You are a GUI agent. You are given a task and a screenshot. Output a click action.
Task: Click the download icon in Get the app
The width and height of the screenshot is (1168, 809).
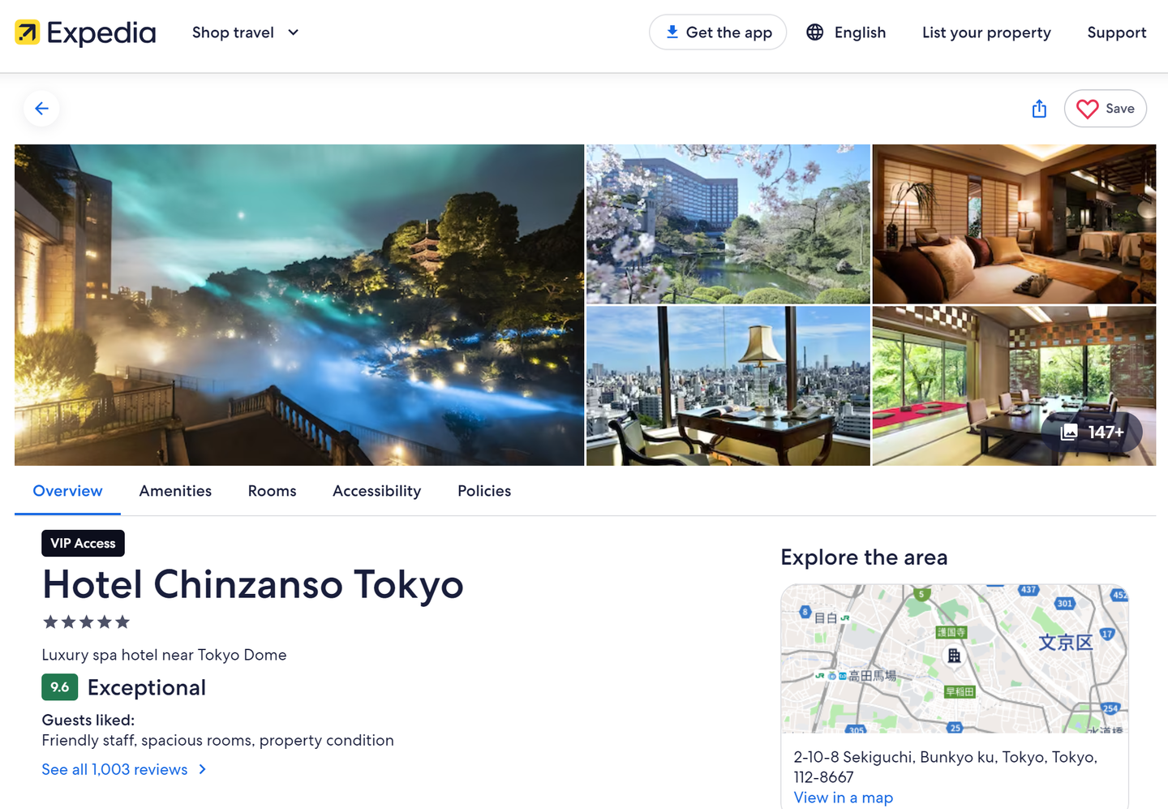click(x=672, y=32)
